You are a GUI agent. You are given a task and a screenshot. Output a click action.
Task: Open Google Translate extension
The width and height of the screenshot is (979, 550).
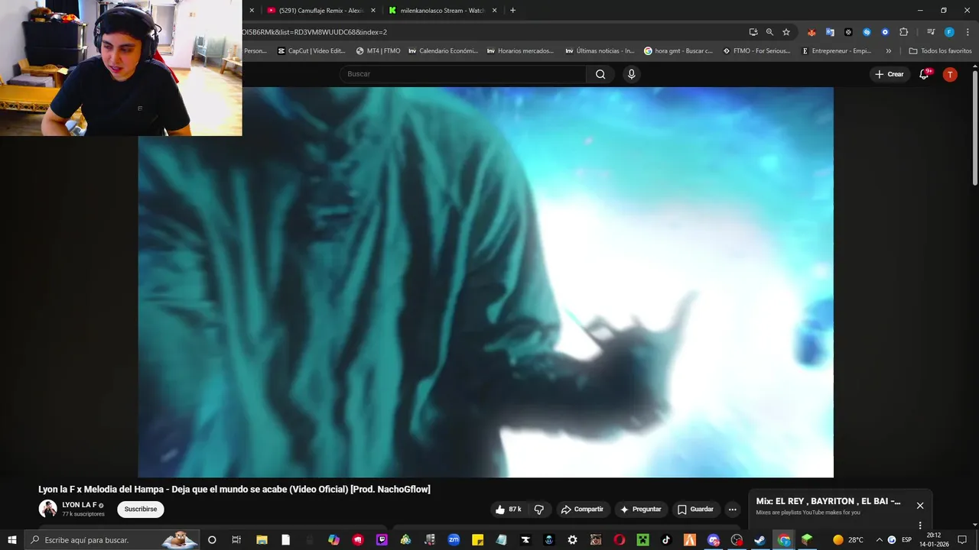point(830,32)
